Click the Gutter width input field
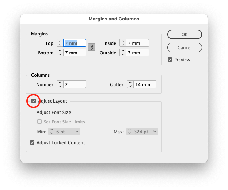228x190 pixels. click(x=145, y=84)
